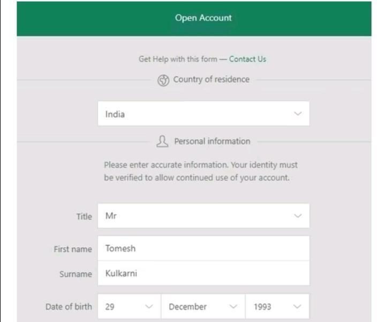Click the chevron next to December
Image resolution: width=377 pixels, height=322 pixels.
[233, 306]
